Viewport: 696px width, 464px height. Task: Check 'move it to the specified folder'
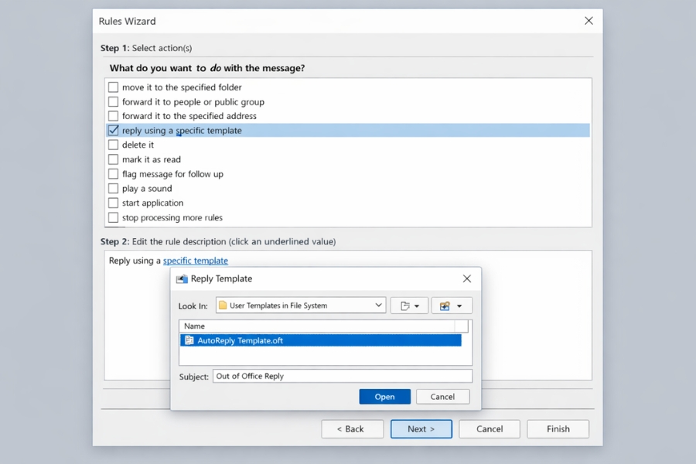[x=114, y=87]
